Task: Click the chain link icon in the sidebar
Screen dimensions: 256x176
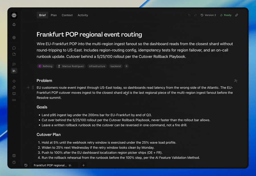Action: 14,100
